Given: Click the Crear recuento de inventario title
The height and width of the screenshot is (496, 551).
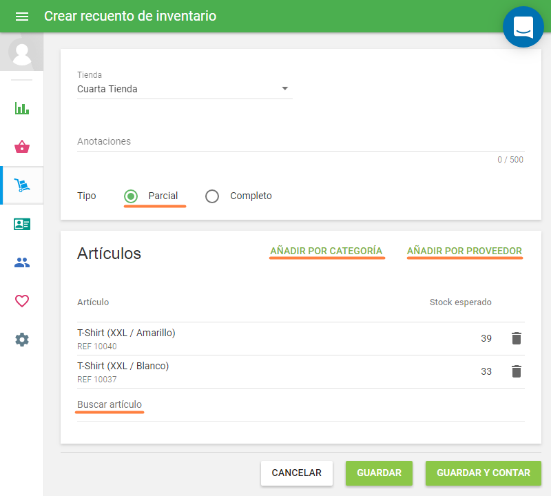Looking at the screenshot, I should [130, 16].
